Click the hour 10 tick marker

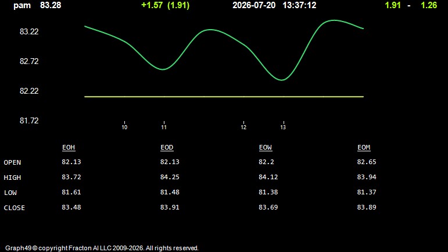(x=124, y=126)
